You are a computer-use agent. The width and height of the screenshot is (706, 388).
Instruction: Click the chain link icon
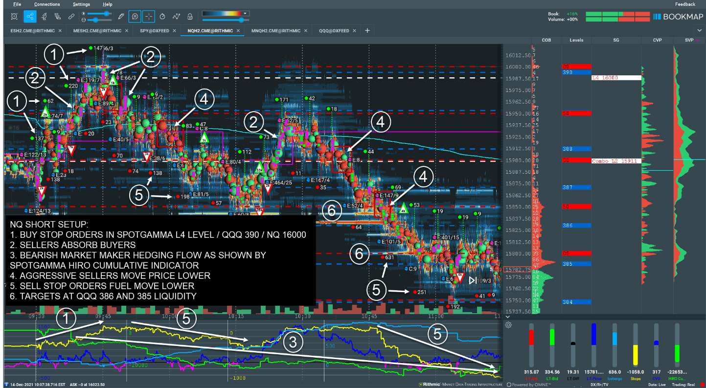(x=71, y=16)
